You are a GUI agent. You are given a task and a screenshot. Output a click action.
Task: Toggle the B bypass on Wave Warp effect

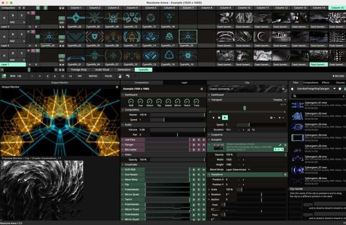coord(194,179)
